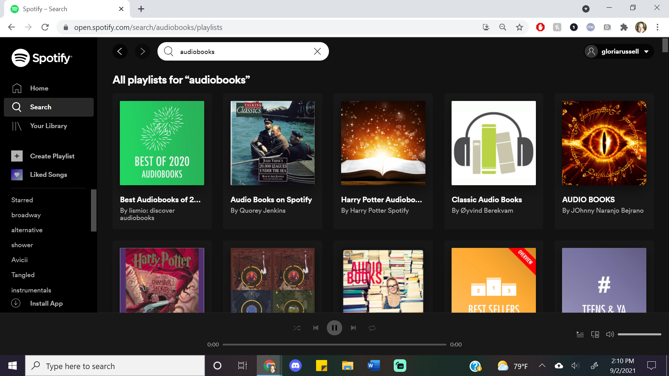Toggle repeat mode in the player
Image resolution: width=669 pixels, height=376 pixels.
point(372,328)
